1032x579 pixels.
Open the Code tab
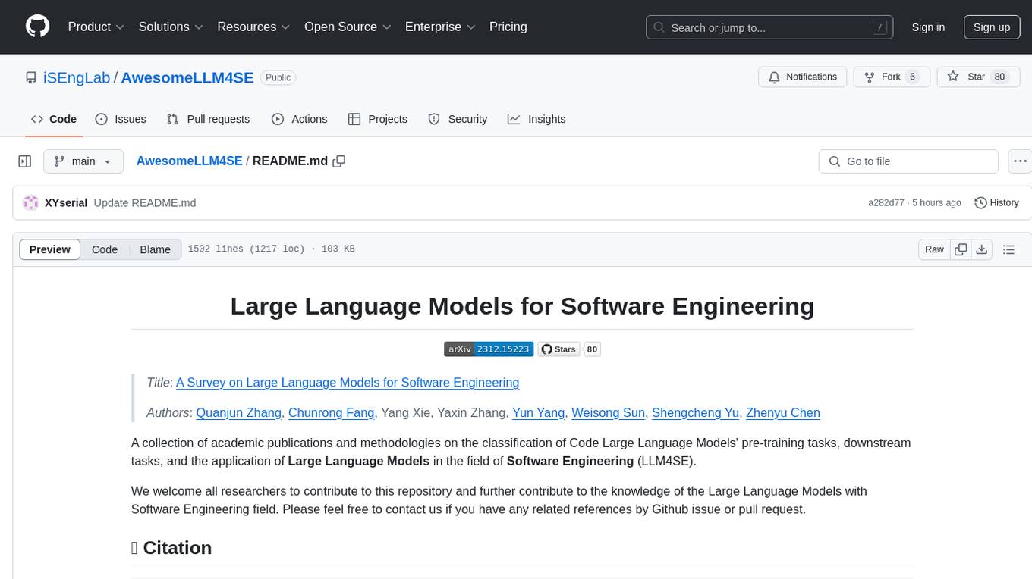point(53,119)
